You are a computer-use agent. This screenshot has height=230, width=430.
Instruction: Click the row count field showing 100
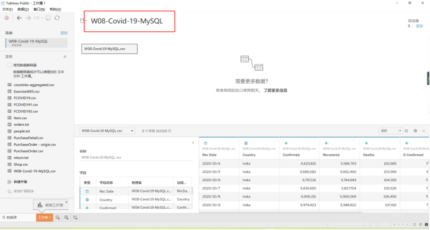click(391, 131)
